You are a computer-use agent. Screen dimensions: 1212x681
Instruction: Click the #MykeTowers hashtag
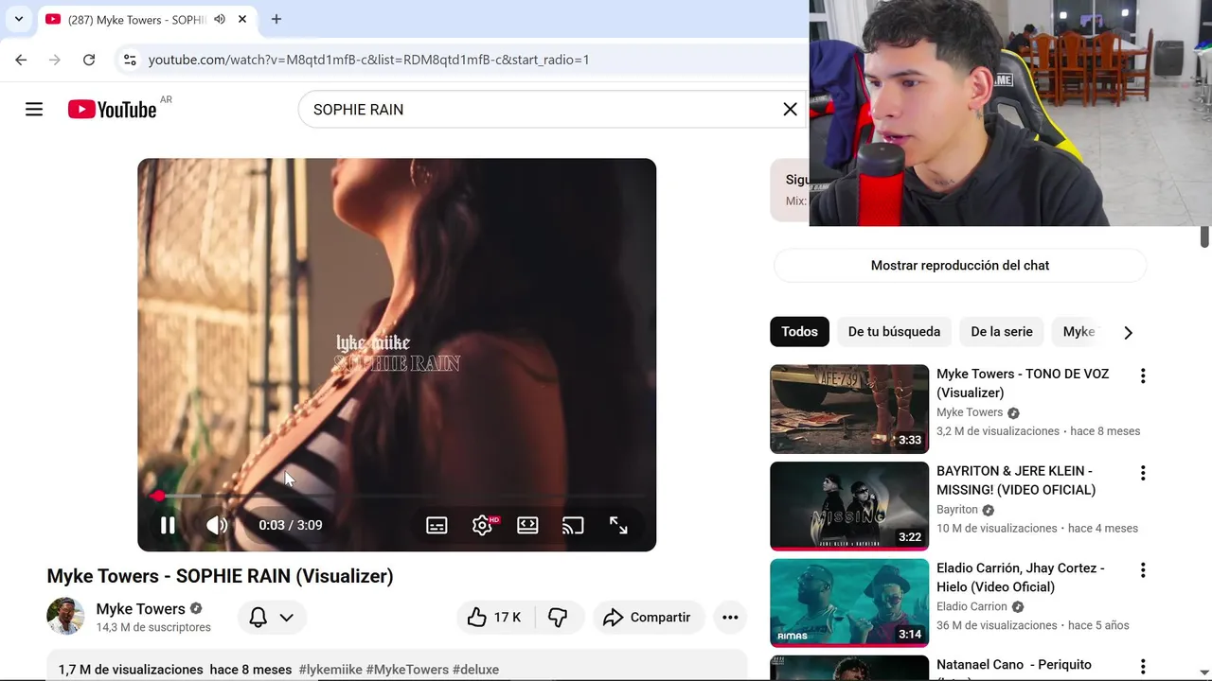coord(407,670)
